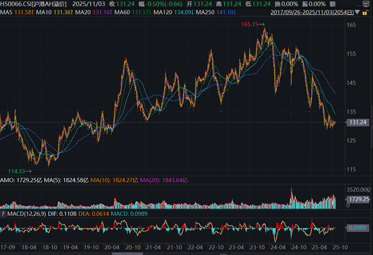Click the 收131.24 closing price in header

point(122,4)
